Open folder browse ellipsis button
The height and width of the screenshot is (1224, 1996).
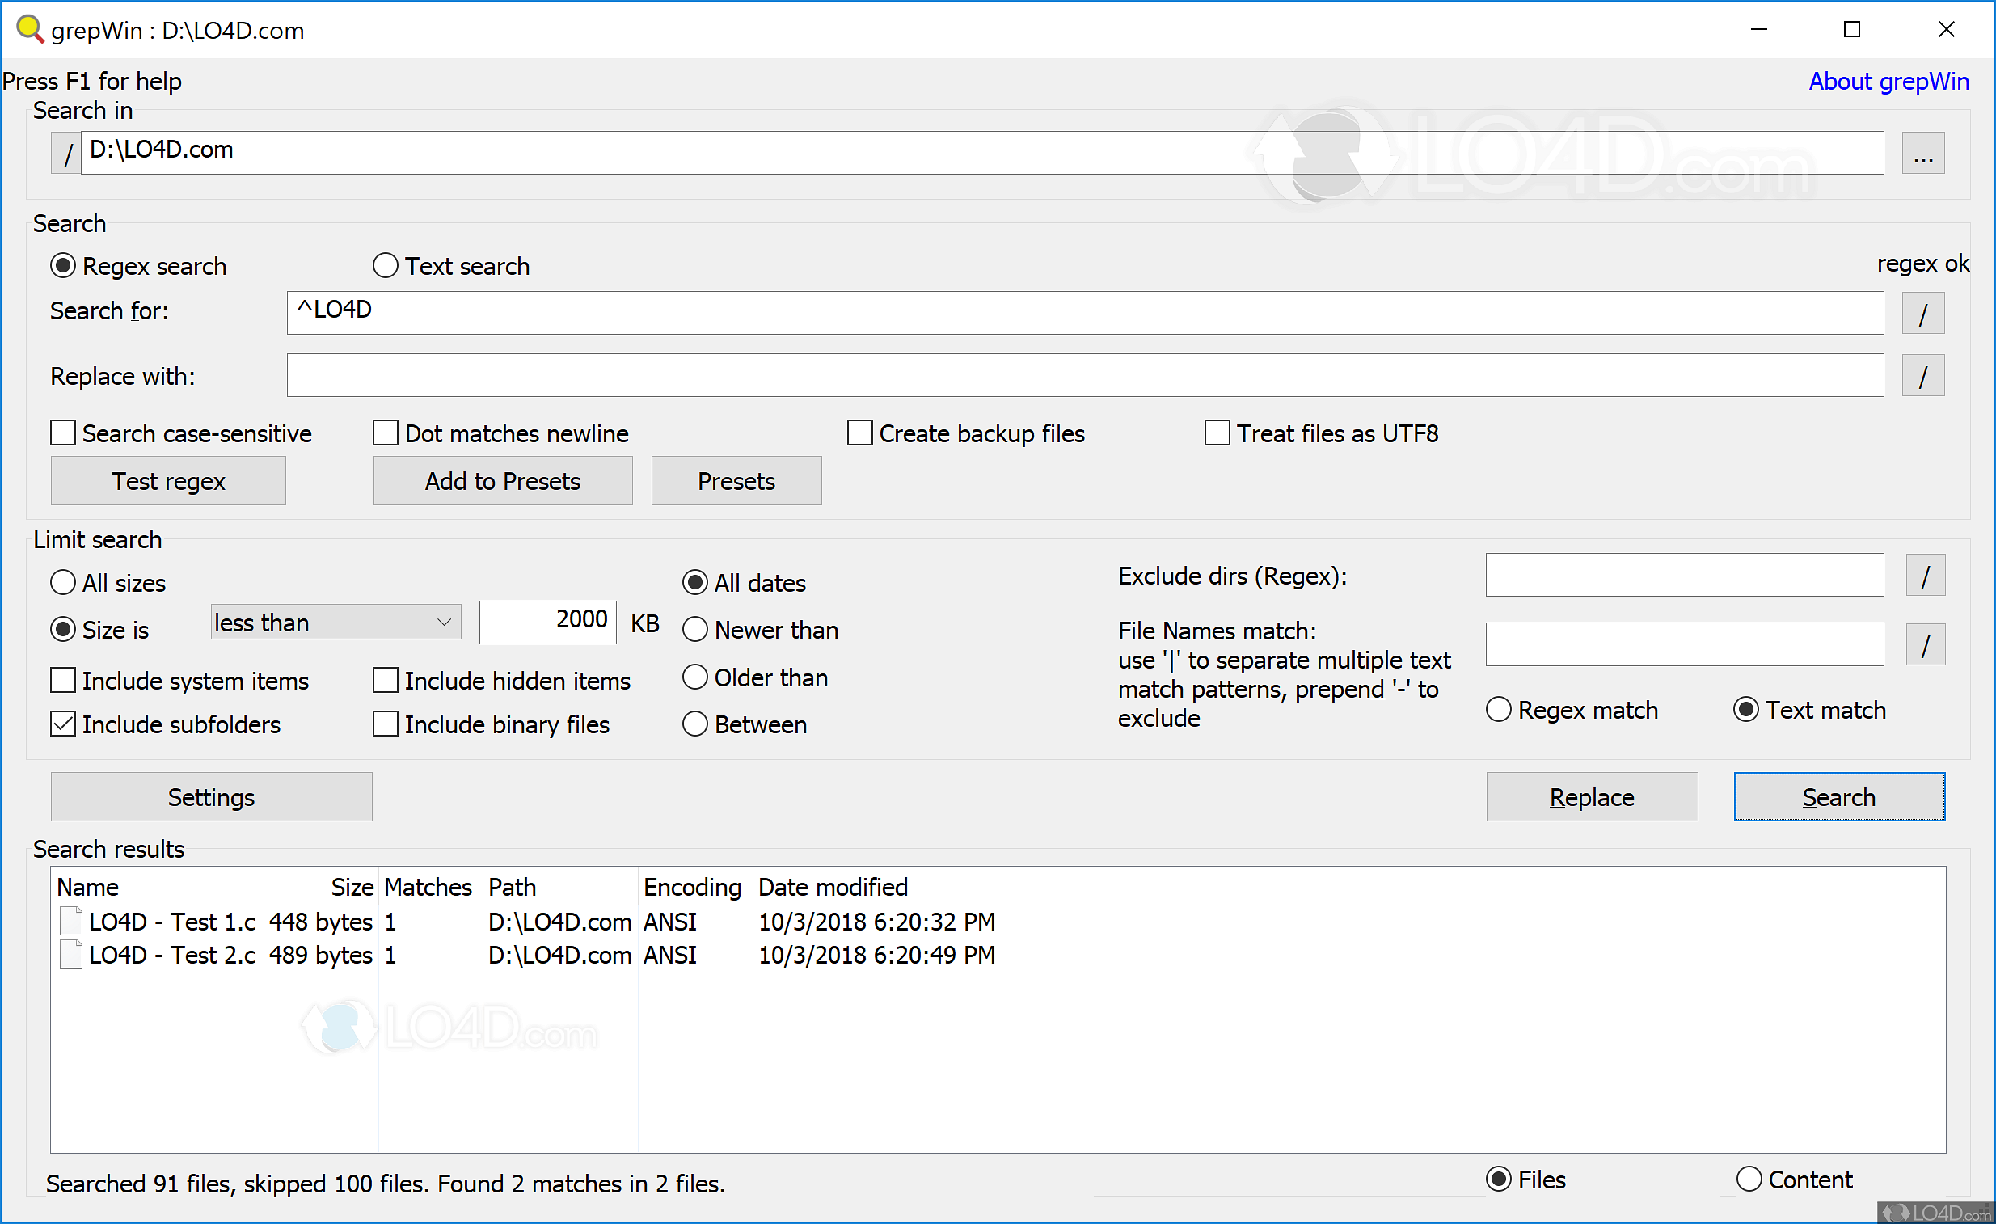pyautogui.click(x=1922, y=153)
